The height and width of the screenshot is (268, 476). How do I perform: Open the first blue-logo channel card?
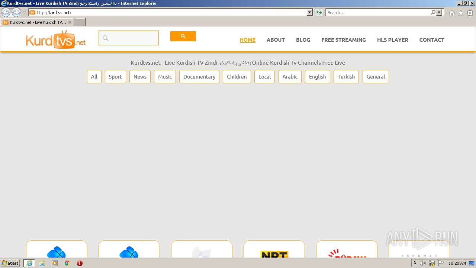pos(57,249)
